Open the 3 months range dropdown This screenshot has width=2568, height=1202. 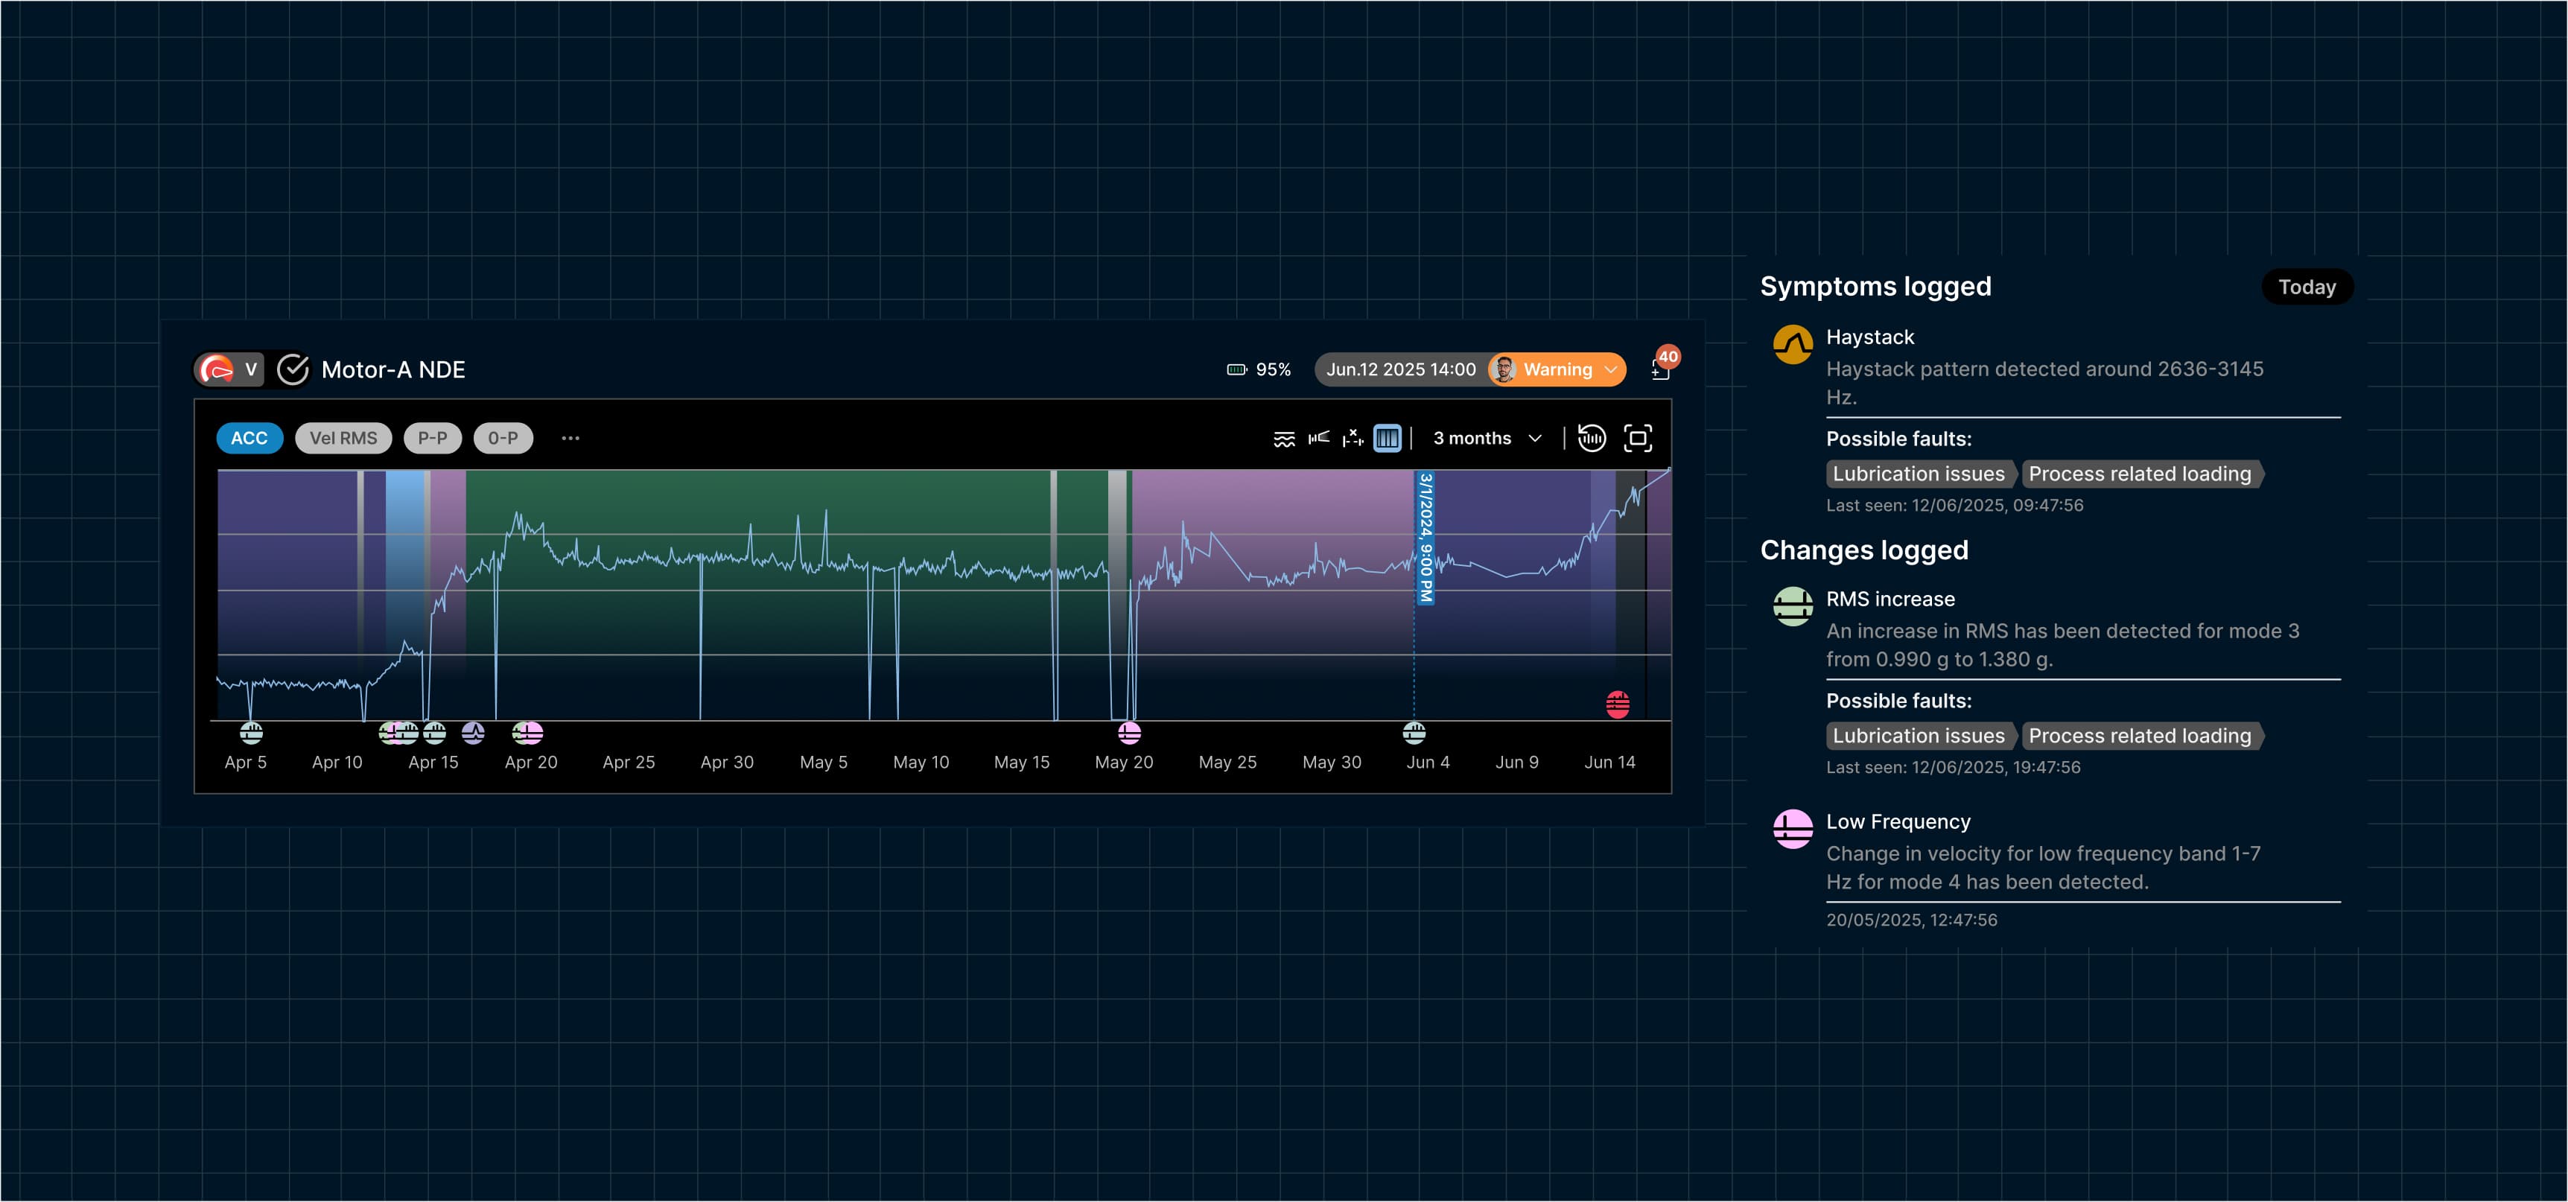click(1487, 439)
